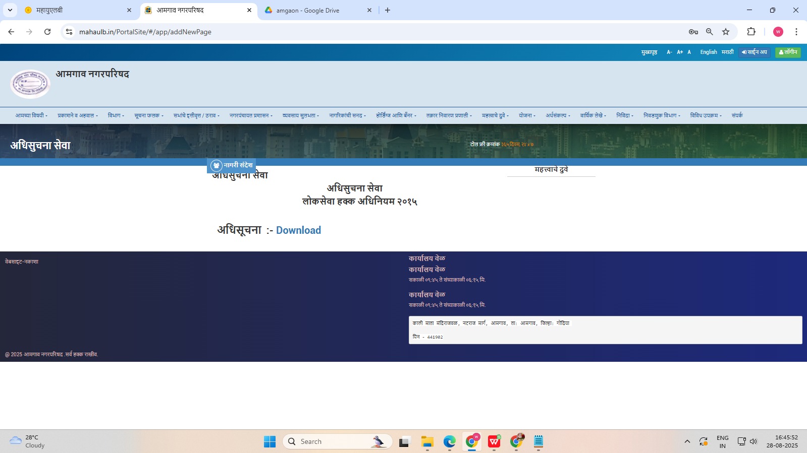Screen dimensions: 807x453
Task: Open File Explorer from the taskbar
Action: 427,442
